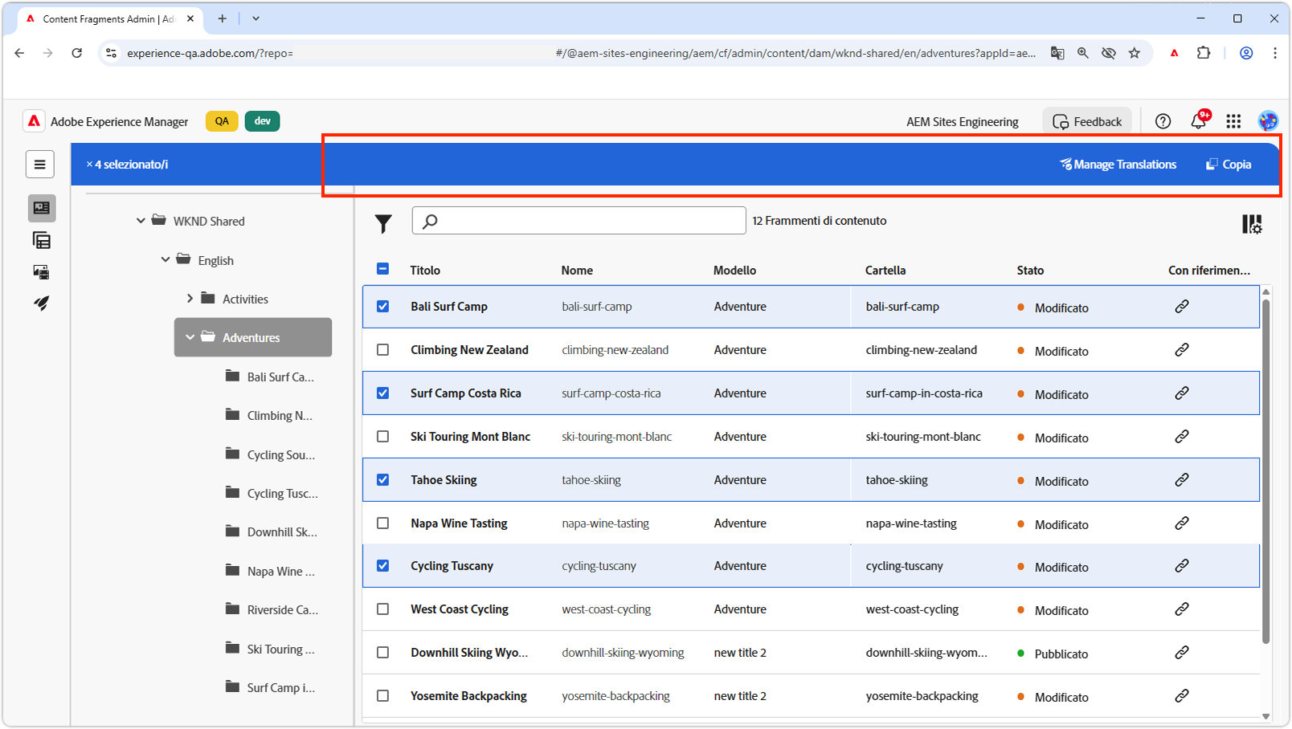The height and width of the screenshot is (729, 1292).
Task: Expand the Activities folder
Action: 190,299
